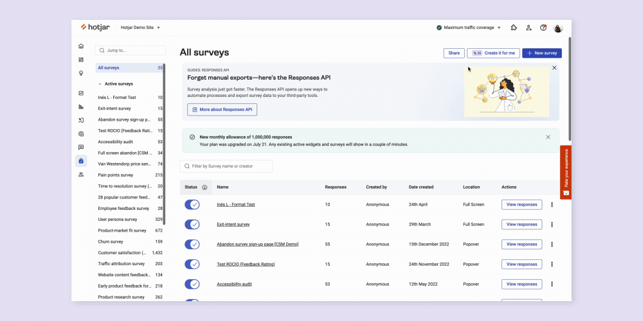Click the Rate your experience side tab
This screenshot has width=643, height=321.
coord(566,172)
